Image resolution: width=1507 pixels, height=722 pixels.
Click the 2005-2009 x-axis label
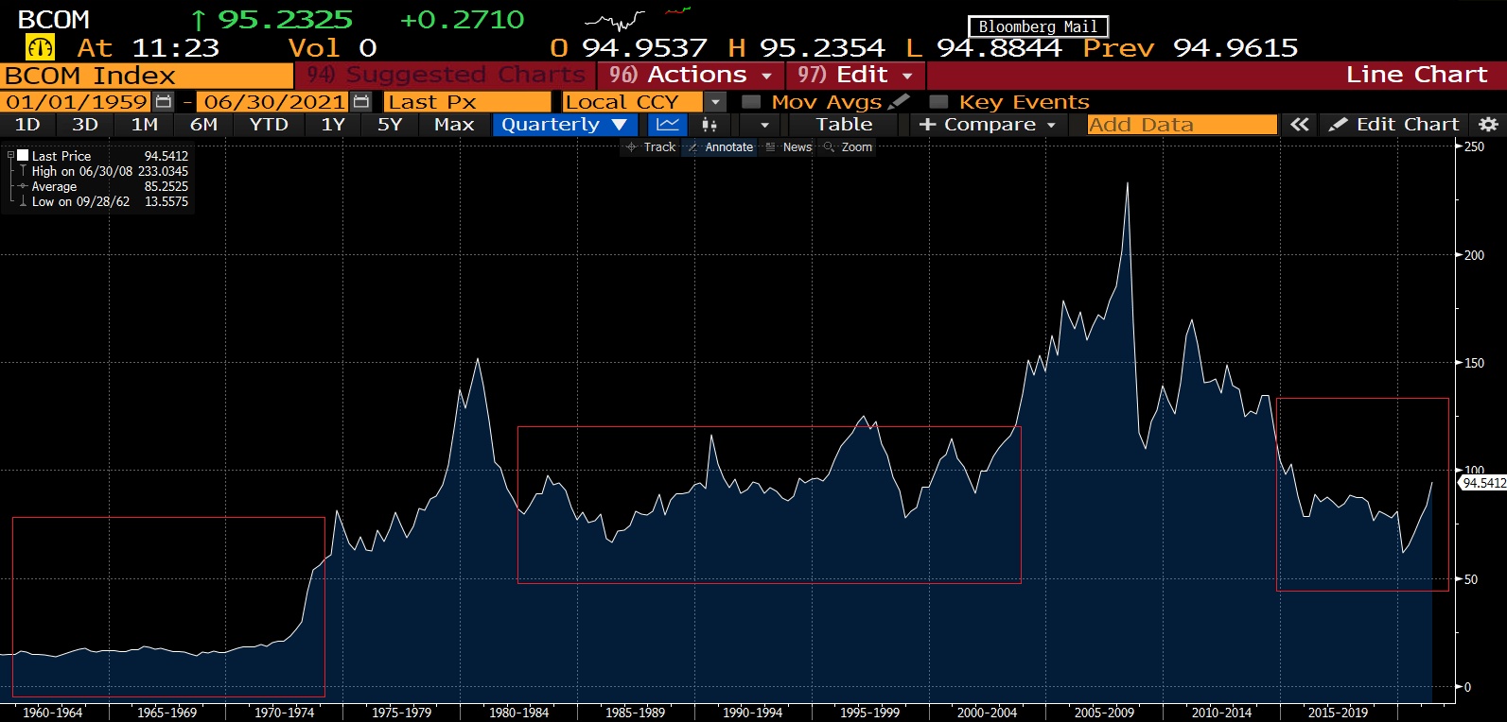1104,713
